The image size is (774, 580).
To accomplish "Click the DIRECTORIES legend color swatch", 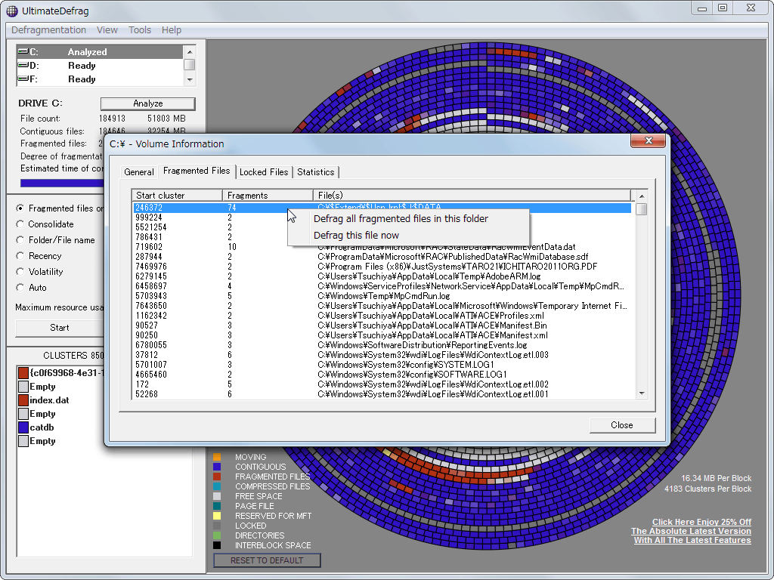I will tap(217, 535).
